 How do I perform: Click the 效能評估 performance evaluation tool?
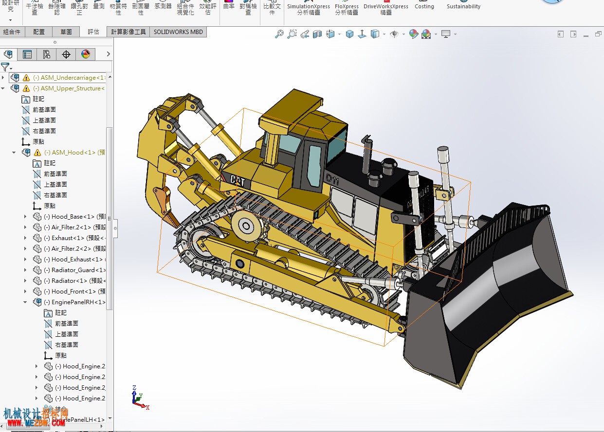click(208, 8)
